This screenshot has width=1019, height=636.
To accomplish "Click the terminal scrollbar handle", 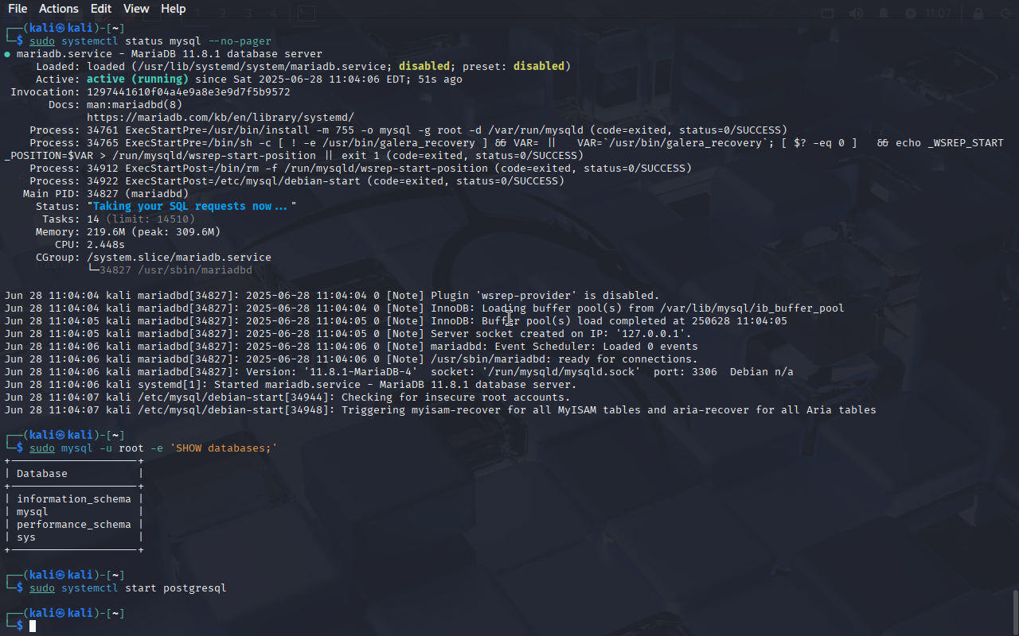I will pyautogui.click(x=1015, y=611).
